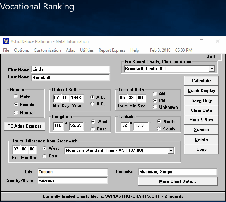Open the saved charts dropdown arrow
The height and width of the screenshot is (202, 226).
(x=212, y=69)
